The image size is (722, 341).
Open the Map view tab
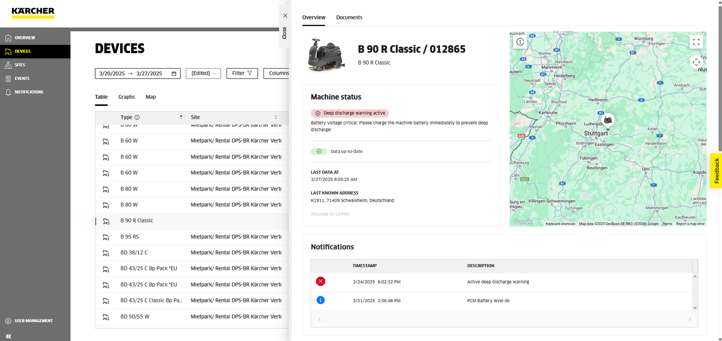pyautogui.click(x=151, y=97)
